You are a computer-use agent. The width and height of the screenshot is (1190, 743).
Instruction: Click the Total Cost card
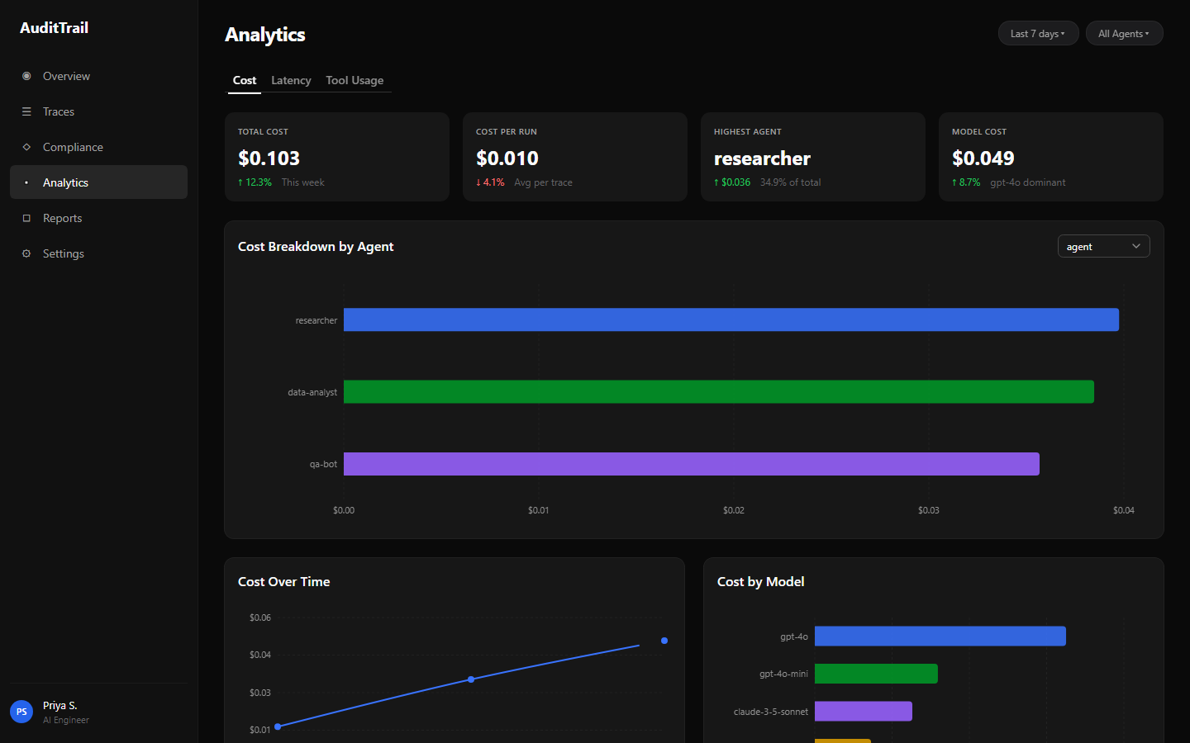tap(337, 157)
